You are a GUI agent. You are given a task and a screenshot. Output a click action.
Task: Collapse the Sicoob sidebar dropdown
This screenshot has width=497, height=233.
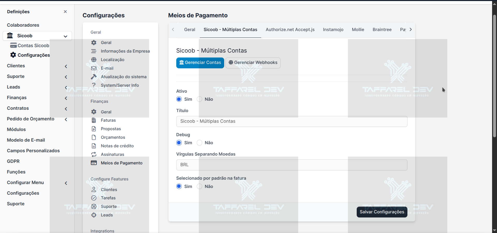pyautogui.click(x=65, y=36)
